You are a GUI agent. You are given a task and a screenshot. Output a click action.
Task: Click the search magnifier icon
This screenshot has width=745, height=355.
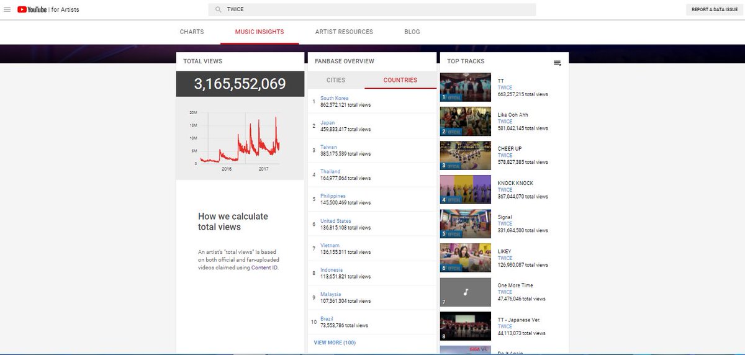[218, 9]
